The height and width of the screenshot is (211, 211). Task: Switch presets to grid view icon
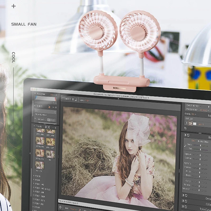pyautogui.click(x=46, y=127)
